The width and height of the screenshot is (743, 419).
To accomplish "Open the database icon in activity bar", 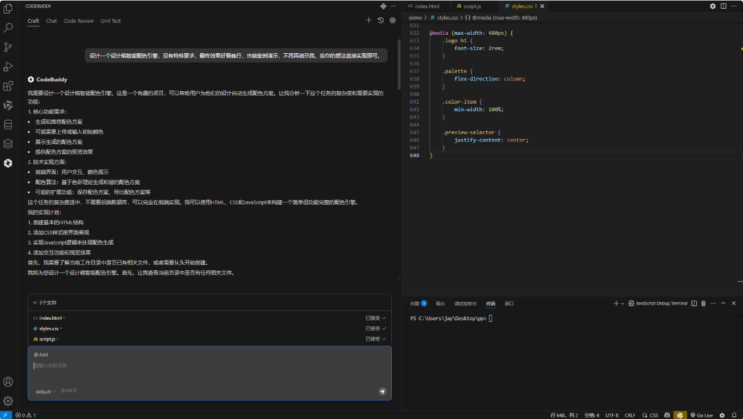I will (x=8, y=125).
